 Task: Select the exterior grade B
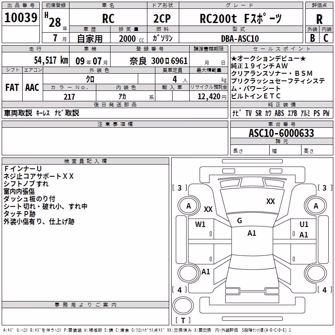pyautogui.click(x=312, y=38)
